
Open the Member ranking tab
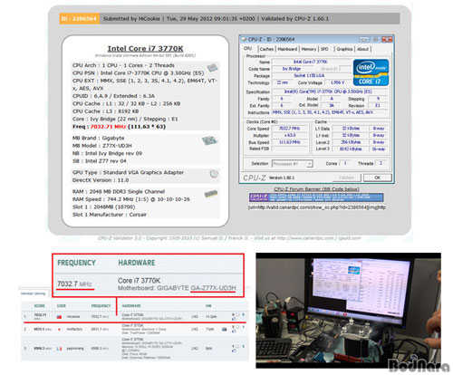tap(33, 293)
